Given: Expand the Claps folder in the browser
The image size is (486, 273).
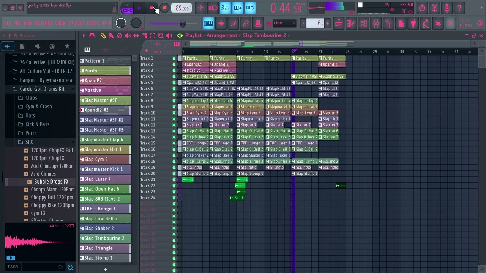Looking at the screenshot, I should (x=31, y=98).
